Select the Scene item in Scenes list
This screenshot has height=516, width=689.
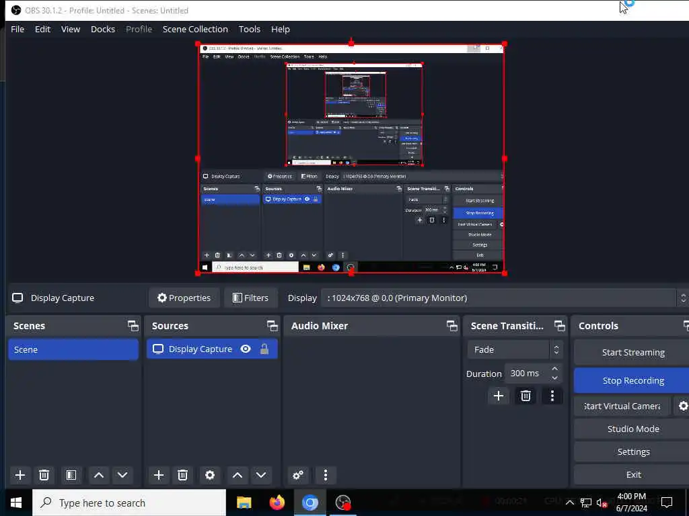(73, 349)
